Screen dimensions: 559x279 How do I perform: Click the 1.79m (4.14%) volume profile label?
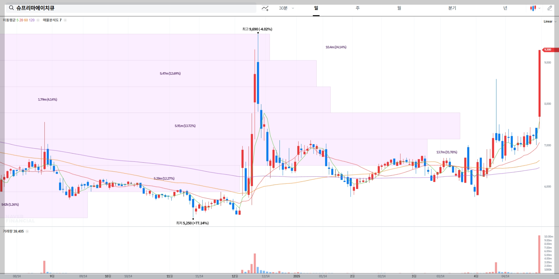(x=48, y=99)
